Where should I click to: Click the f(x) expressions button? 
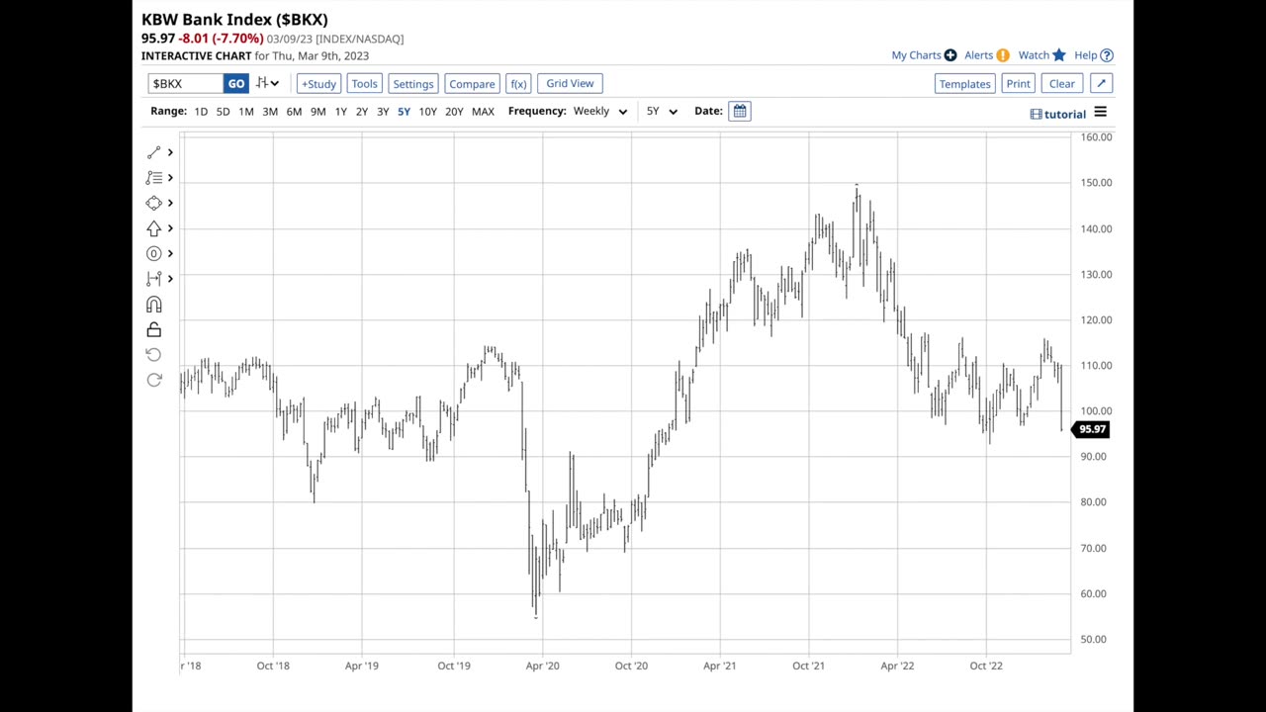[518, 84]
